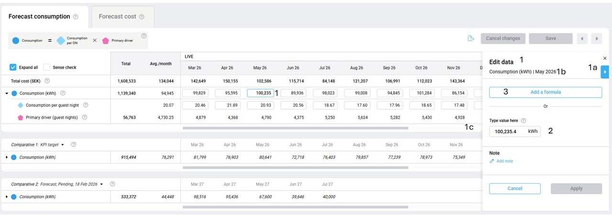Close the Edit data panel
Screen dimensions: 612x216
605,58
